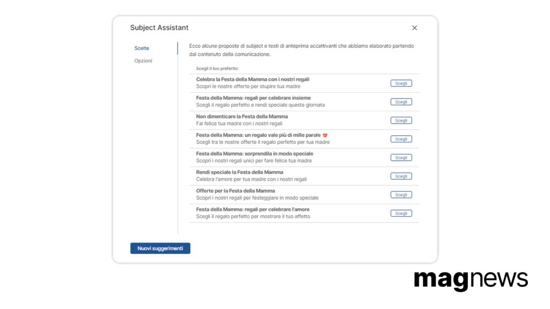Click the magnews logo
The width and height of the screenshot is (550, 309).
(x=471, y=280)
